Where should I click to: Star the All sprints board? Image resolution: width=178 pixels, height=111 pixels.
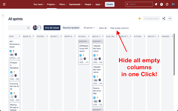point(140,19)
